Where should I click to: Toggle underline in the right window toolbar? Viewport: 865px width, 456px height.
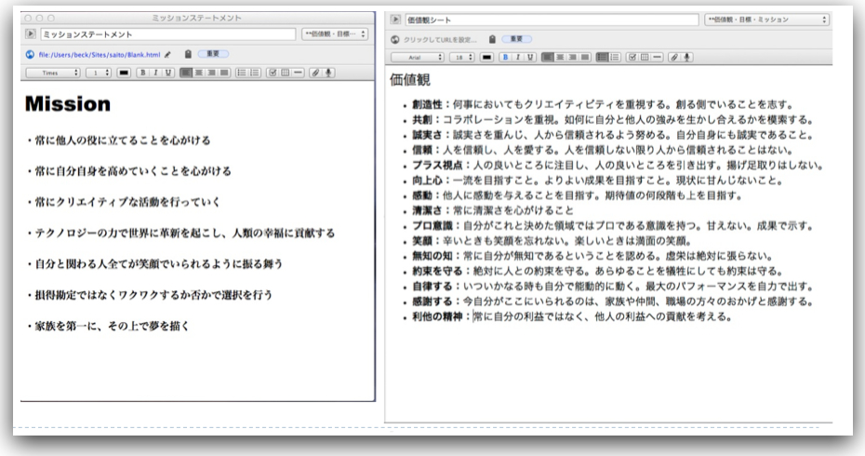tap(532, 57)
